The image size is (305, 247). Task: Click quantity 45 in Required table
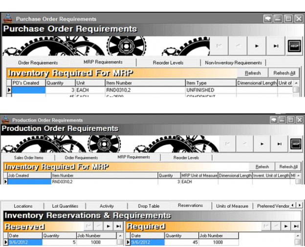point(182,242)
